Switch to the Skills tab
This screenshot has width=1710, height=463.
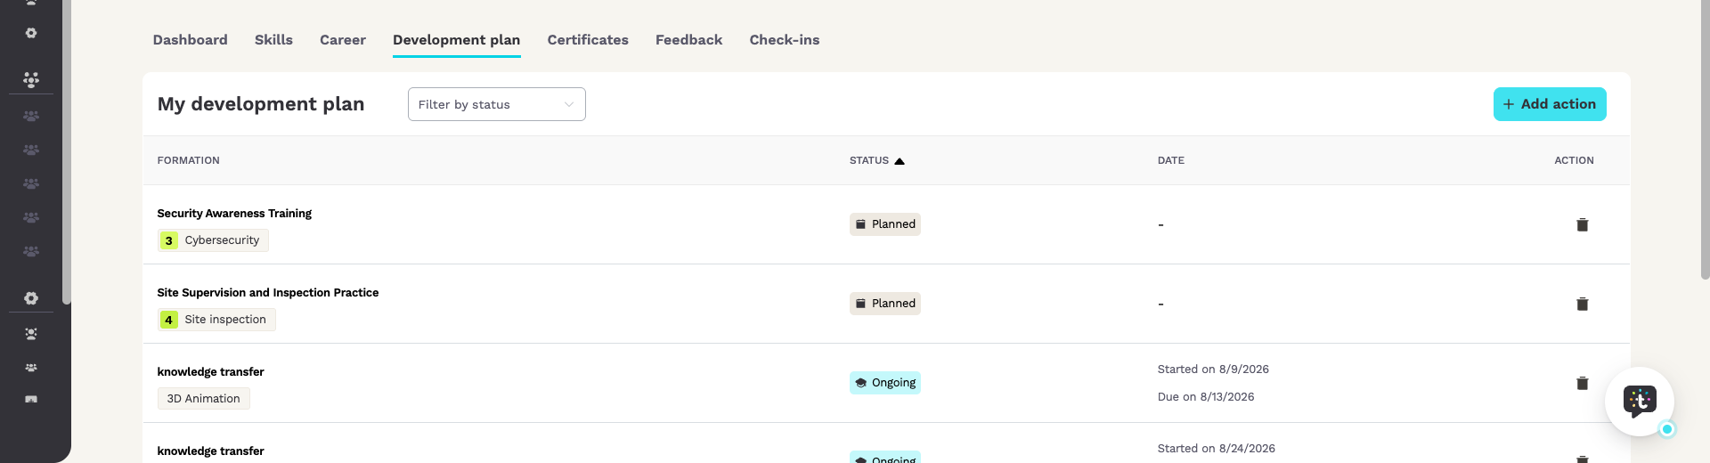(273, 40)
